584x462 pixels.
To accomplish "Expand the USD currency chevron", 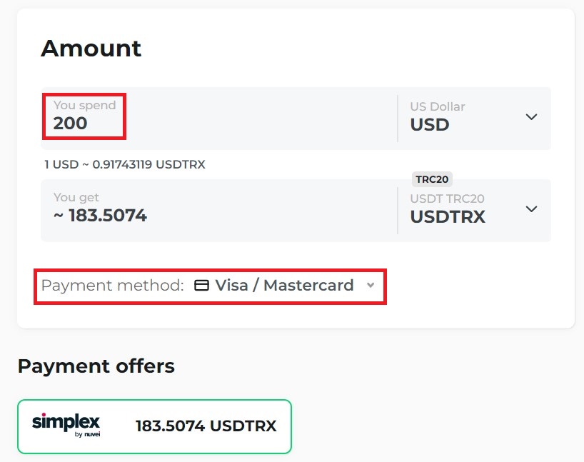I will pos(531,116).
